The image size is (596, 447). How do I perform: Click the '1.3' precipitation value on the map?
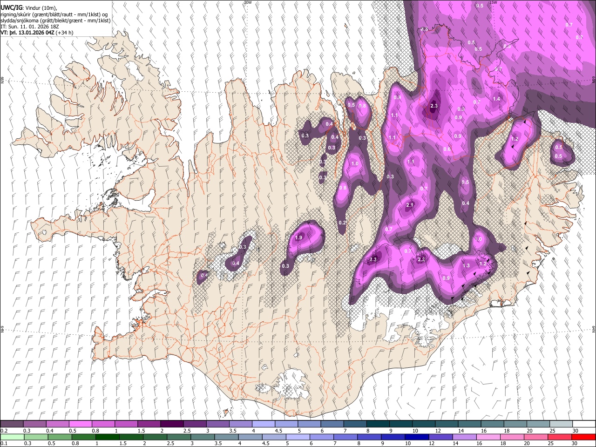[466, 265]
